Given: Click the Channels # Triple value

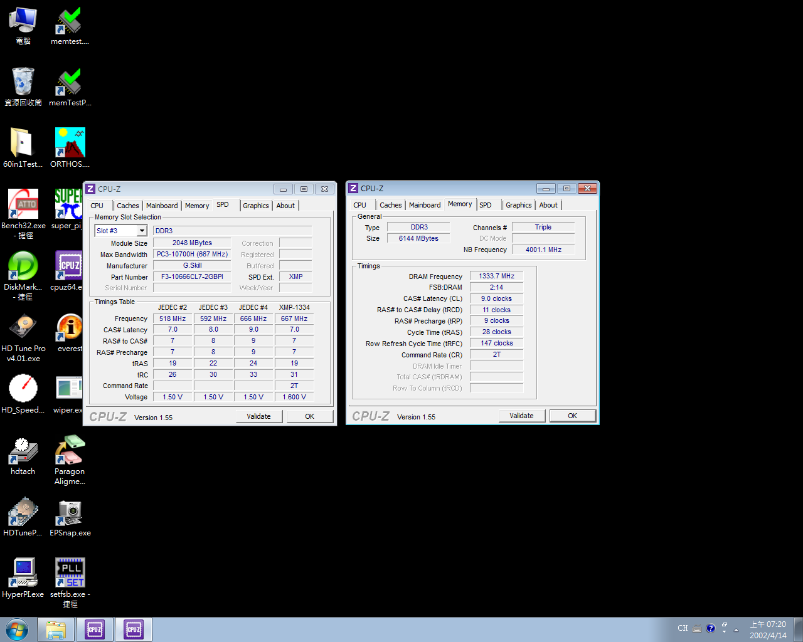Looking at the screenshot, I should [543, 227].
